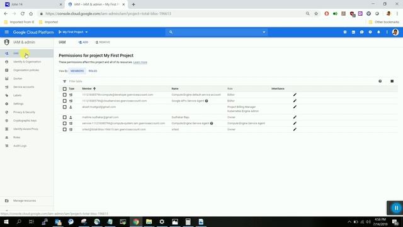Click the pause recording button
403x227 pixels.
[x=396, y=208]
